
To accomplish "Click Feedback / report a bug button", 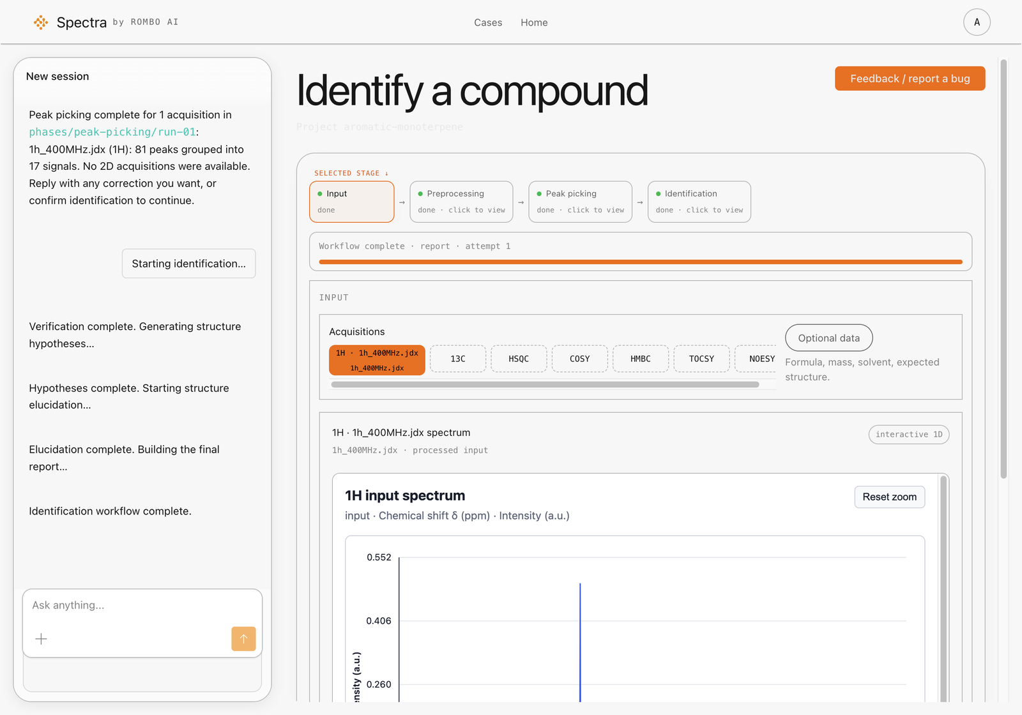I will click(910, 79).
